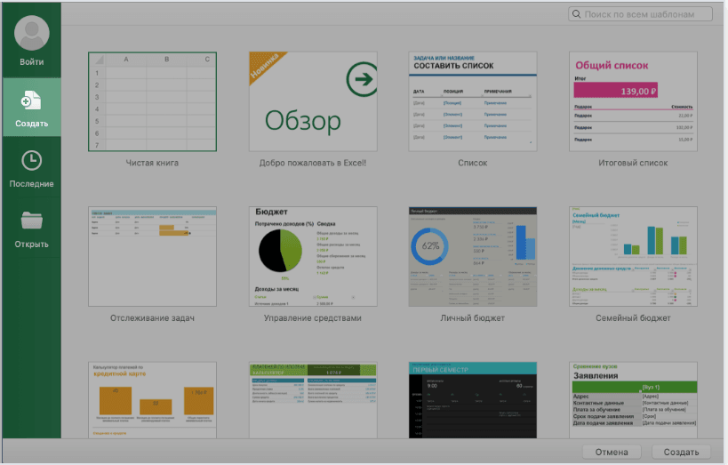The width and height of the screenshot is (728, 465).
Task: Click the Добро пожаловать в Excel! caption
Action: [313, 163]
